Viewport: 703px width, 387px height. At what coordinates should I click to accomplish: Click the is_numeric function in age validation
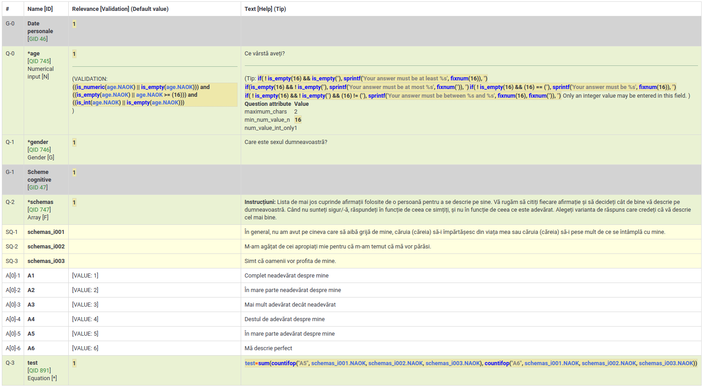(x=90, y=87)
